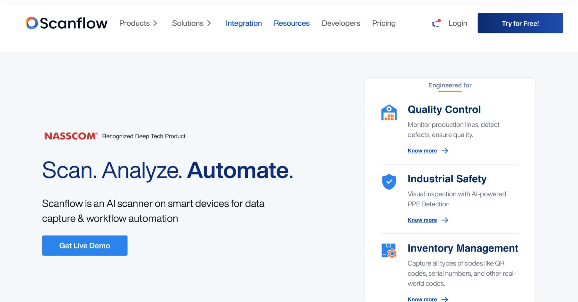This screenshot has width=578, height=302.
Task: Click the Get Live Demo button
Action: tap(85, 246)
